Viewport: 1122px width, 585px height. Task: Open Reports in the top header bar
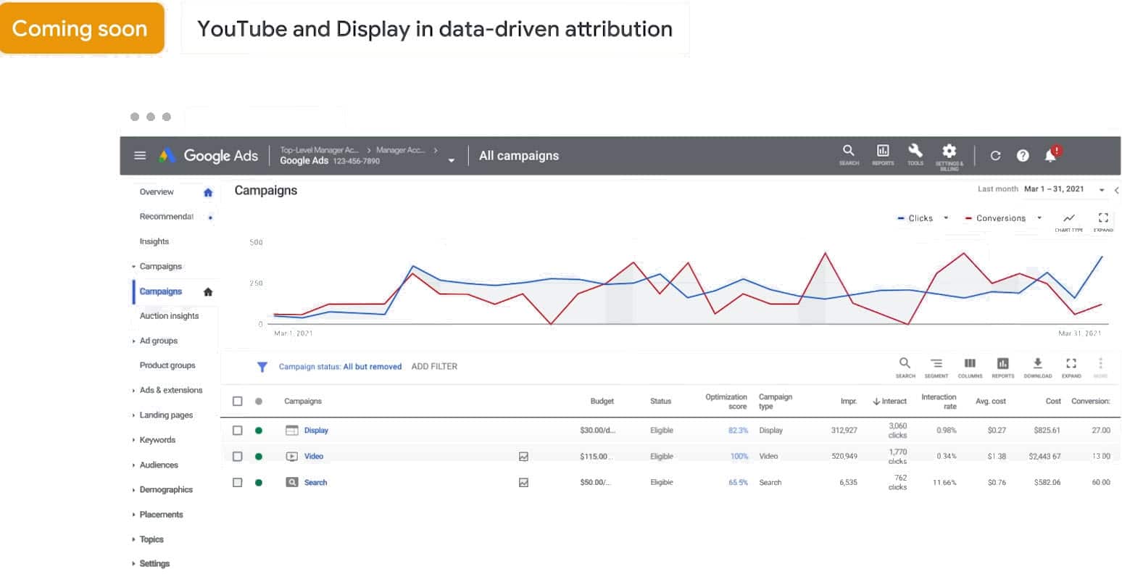pos(883,154)
